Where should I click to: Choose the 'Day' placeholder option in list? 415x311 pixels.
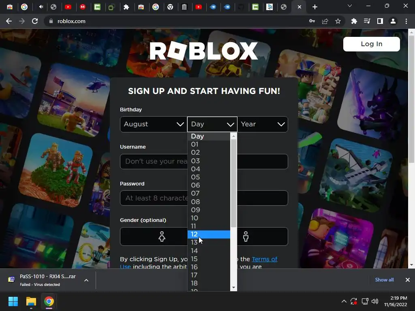pyautogui.click(x=209, y=136)
